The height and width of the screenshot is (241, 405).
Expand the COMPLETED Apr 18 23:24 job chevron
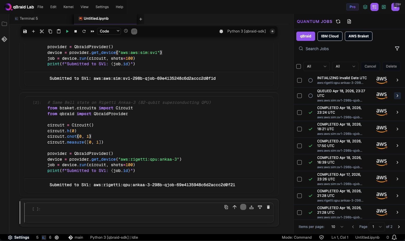[397, 113]
